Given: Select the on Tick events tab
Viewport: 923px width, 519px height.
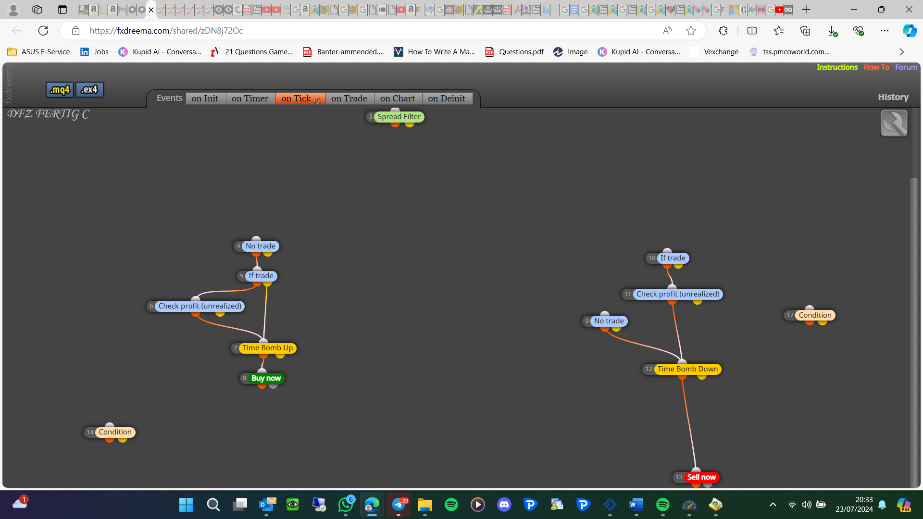Looking at the screenshot, I should tap(300, 99).
